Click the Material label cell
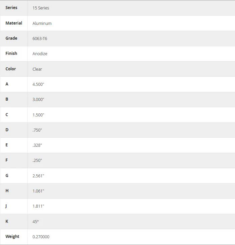Screen dimensions: 235x245 (x=14, y=23)
